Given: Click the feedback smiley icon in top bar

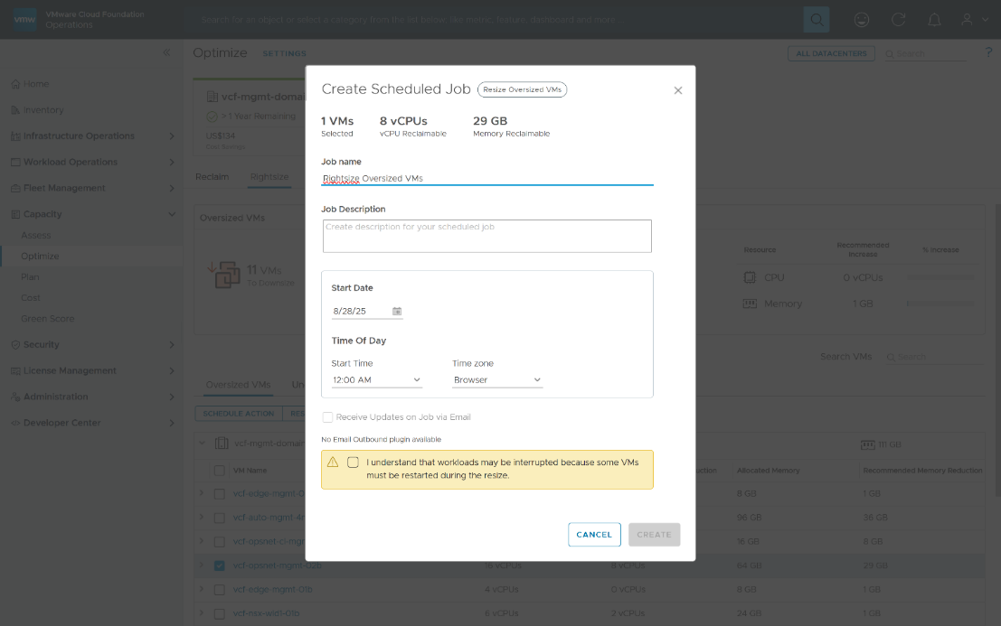Looking at the screenshot, I should click(x=861, y=19).
